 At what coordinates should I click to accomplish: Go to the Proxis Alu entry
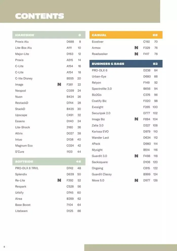[x=22, y=42]
